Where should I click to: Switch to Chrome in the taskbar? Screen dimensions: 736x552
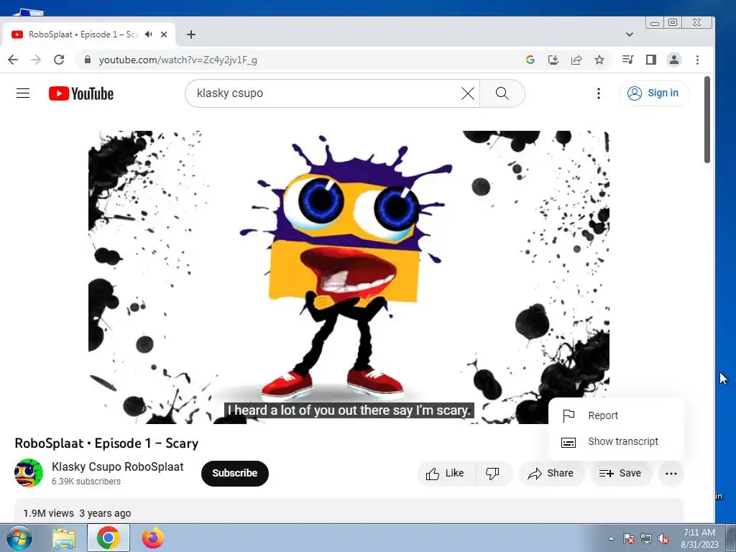[109, 538]
